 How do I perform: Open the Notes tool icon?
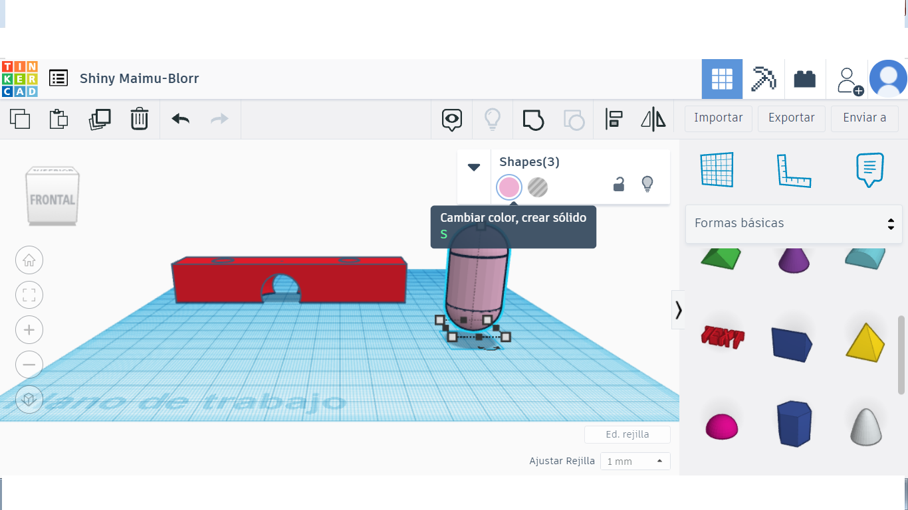pyautogui.click(x=870, y=170)
